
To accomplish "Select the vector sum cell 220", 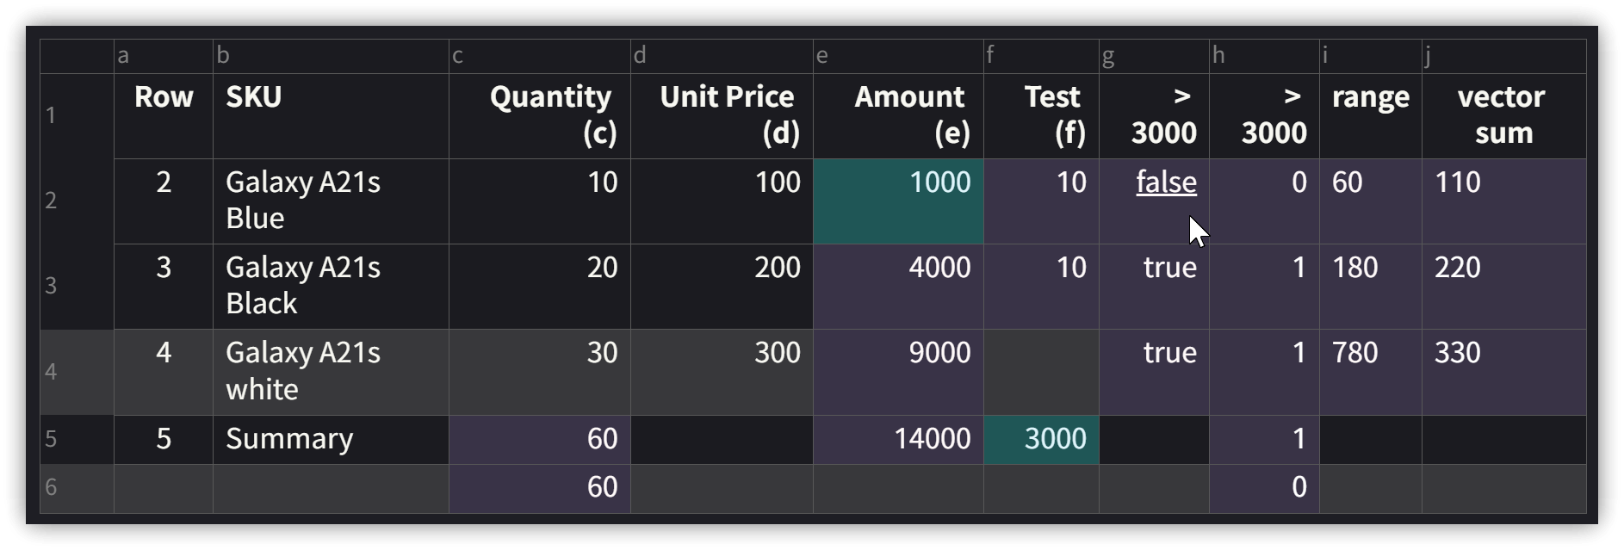I will (1504, 287).
